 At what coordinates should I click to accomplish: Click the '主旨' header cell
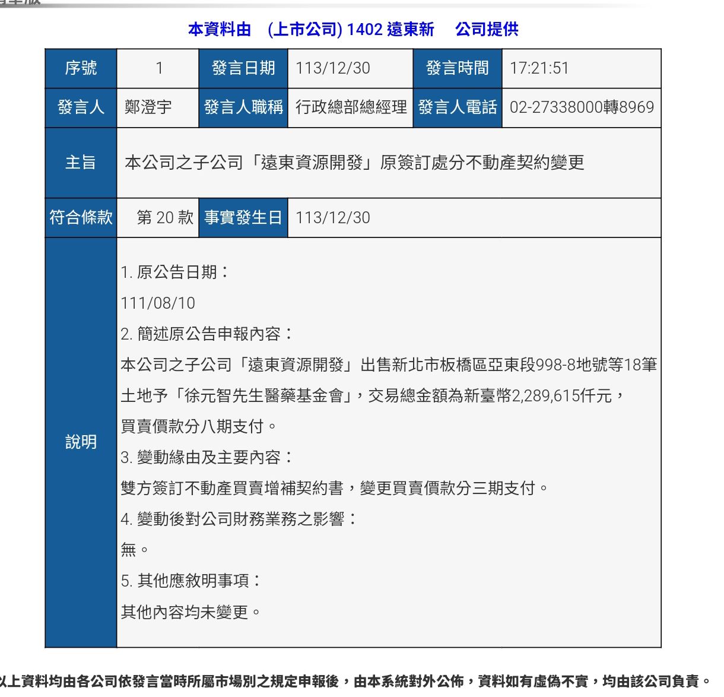click(x=81, y=163)
